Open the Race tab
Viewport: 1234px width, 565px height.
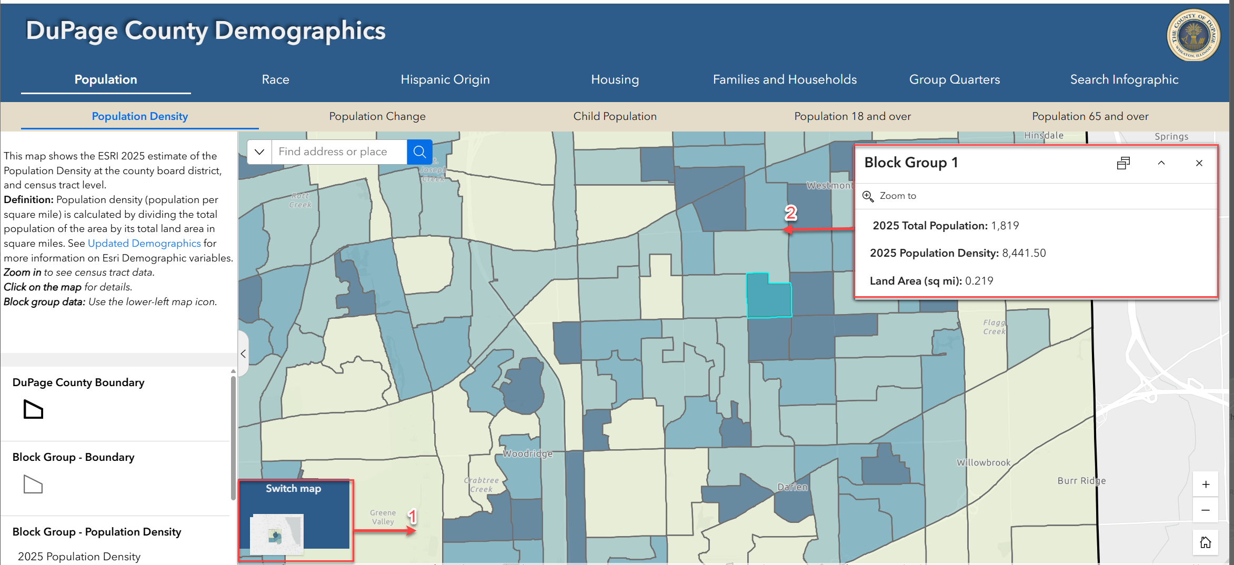276,79
